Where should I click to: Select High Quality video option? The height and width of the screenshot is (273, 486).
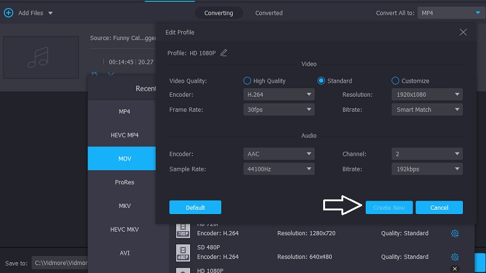click(247, 81)
